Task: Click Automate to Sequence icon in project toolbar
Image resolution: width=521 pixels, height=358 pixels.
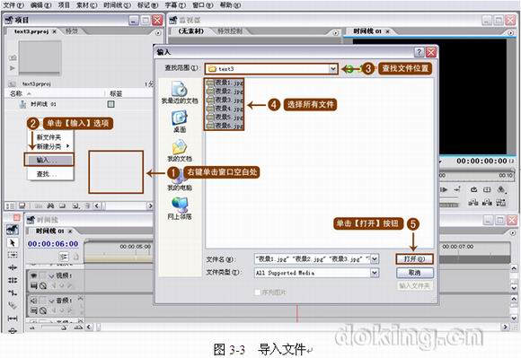Action: [39, 206]
